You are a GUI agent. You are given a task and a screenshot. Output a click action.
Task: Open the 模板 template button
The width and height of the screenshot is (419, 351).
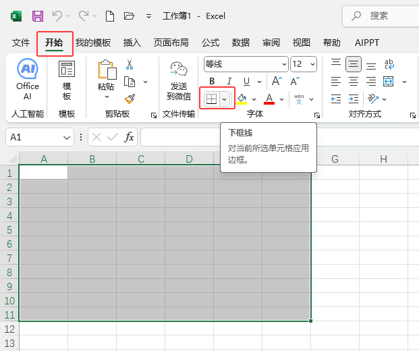pos(67,80)
